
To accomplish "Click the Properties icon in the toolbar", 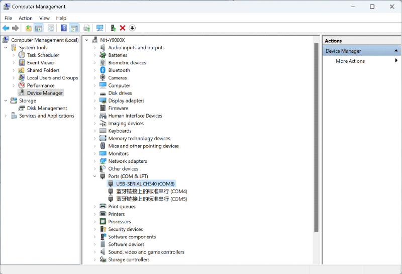I will click(x=51, y=28).
